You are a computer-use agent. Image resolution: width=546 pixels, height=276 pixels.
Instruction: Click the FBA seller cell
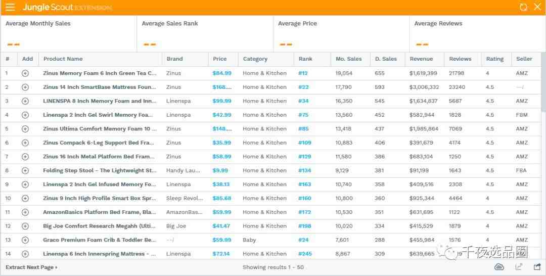tap(521, 170)
